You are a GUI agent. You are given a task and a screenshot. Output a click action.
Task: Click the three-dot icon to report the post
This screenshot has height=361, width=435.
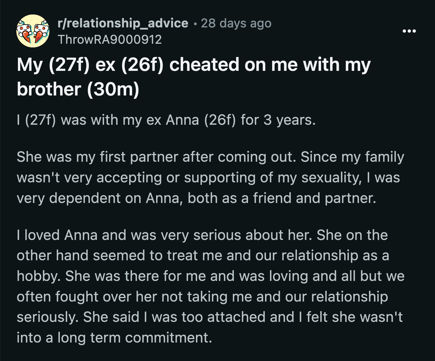click(x=409, y=31)
